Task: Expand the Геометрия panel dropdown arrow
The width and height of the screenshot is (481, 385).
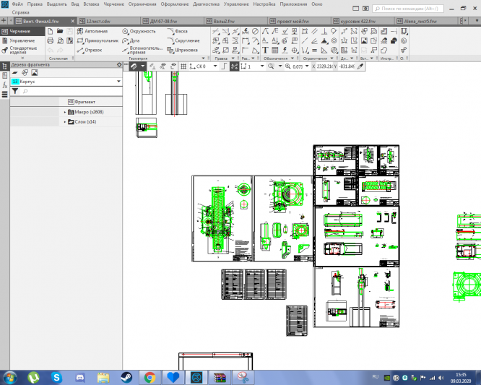Action: (x=203, y=59)
